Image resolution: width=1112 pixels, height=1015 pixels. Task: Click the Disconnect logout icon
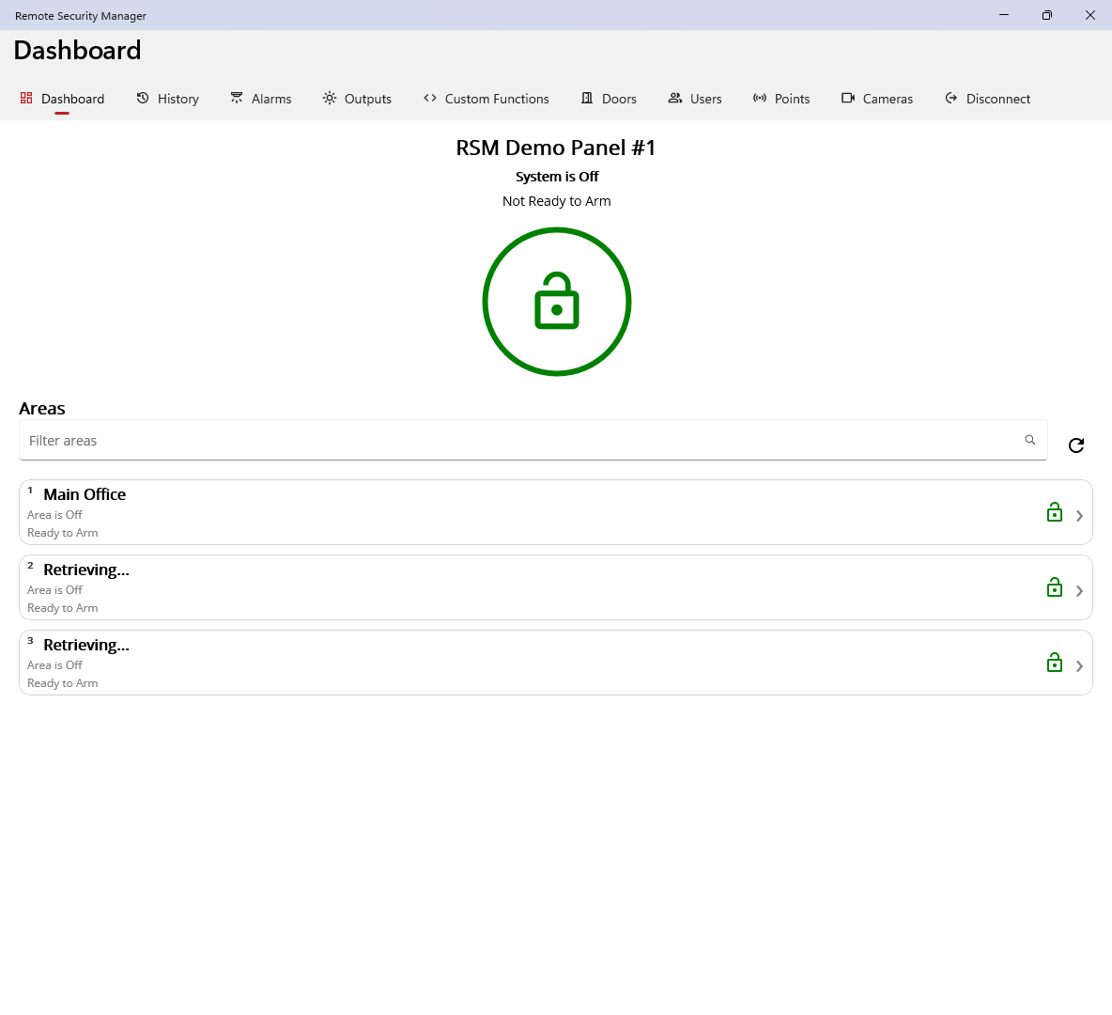click(951, 98)
